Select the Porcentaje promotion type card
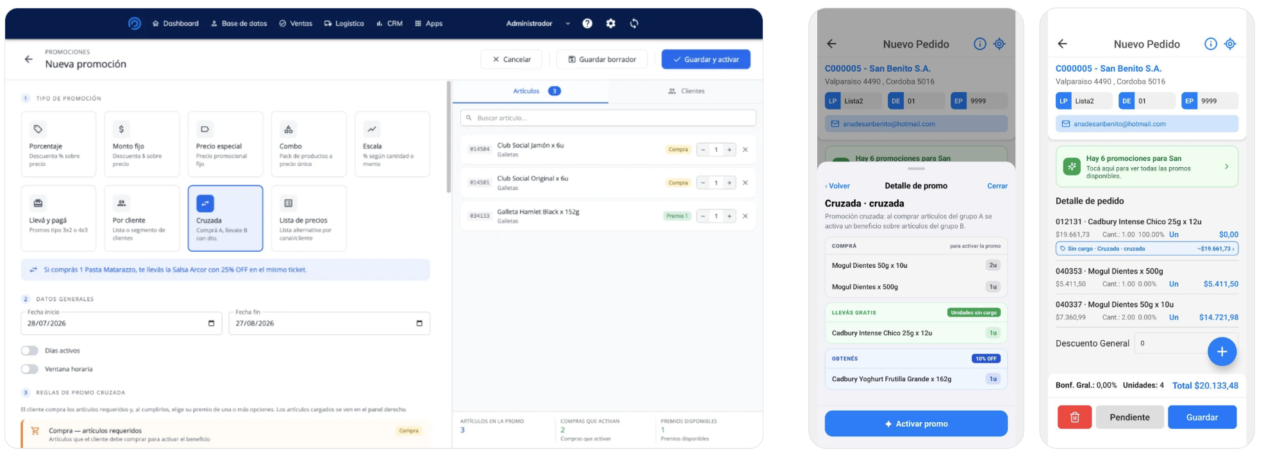The height and width of the screenshot is (460, 1264). [58, 144]
